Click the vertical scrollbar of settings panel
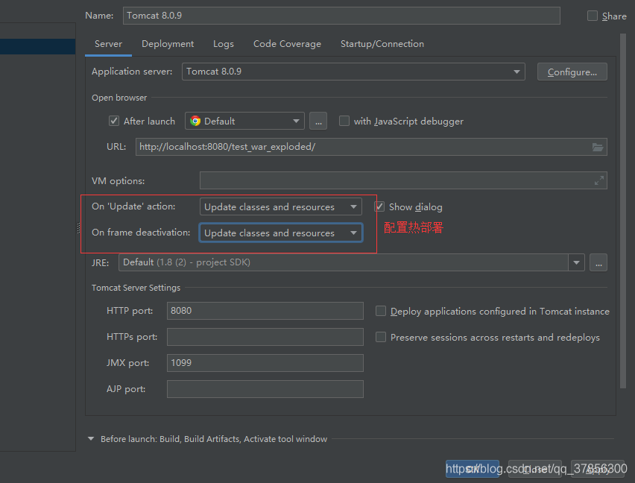 tap(623, 210)
